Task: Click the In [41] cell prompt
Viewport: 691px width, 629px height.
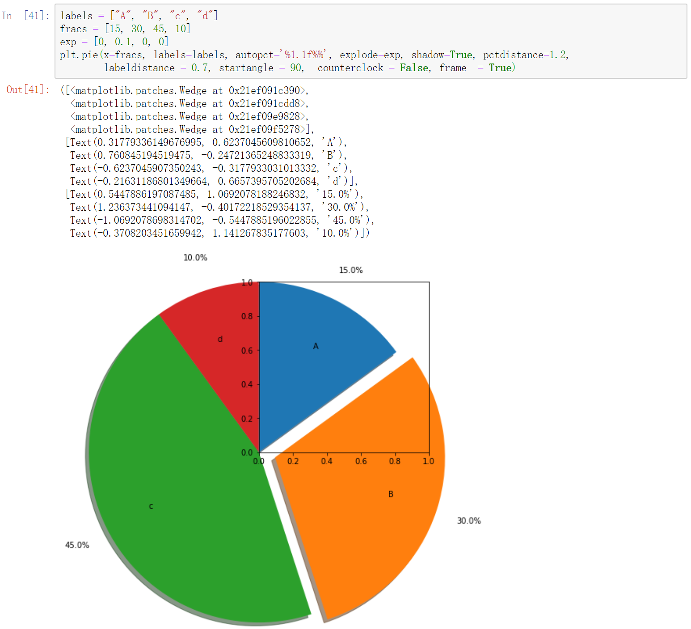Action: tap(25, 16)
